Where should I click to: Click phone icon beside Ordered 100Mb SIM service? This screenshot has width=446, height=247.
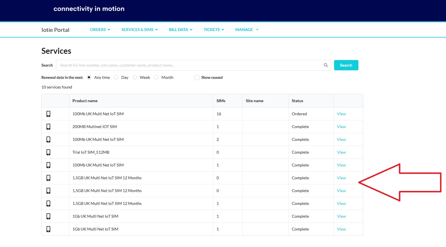coord(49,114)
